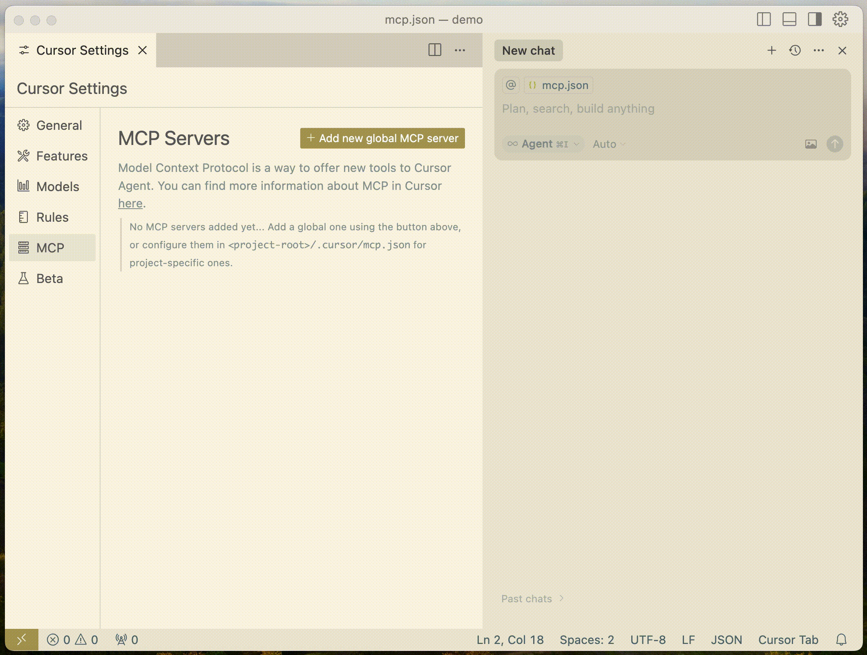Start a new chat with plus icon
The image size is (867, 655).
click(771, 51)
